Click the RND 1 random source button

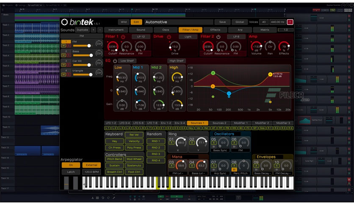[156, 141]
